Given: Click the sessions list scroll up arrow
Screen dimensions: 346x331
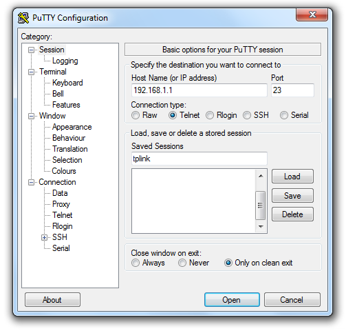Looking at the screenshot, I should [x=261, y=176].
